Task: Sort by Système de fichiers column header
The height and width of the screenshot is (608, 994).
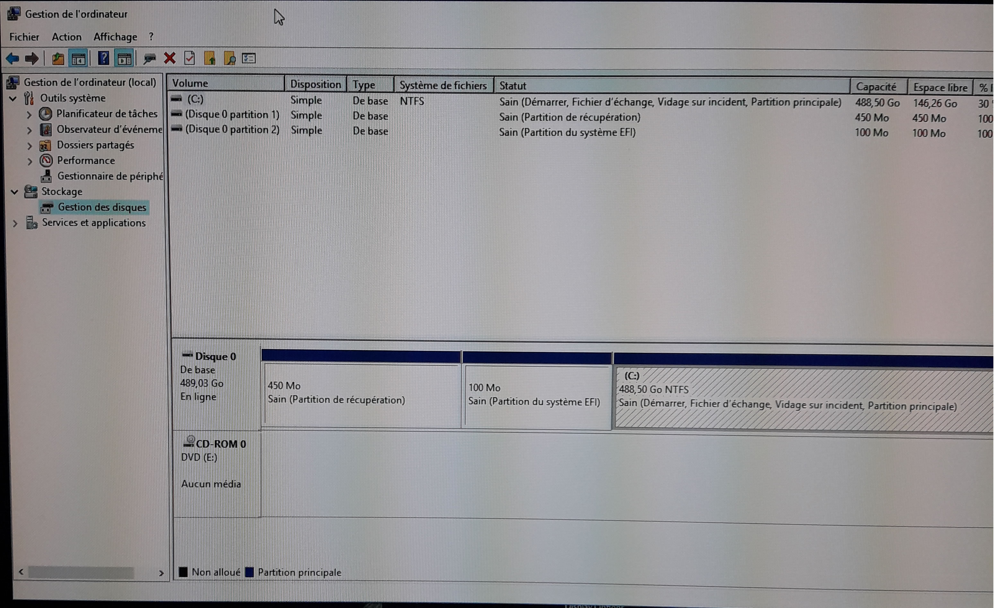Action: pos(444,85)
